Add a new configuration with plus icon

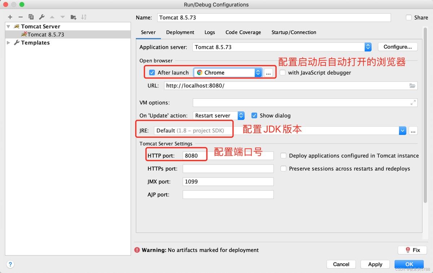10,17
